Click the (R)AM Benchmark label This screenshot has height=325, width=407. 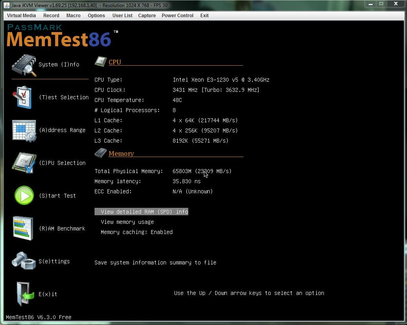pos(62,229)
